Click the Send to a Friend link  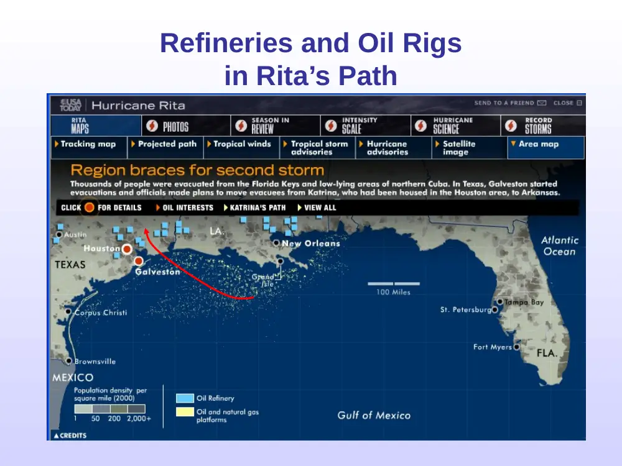(510, 103)
